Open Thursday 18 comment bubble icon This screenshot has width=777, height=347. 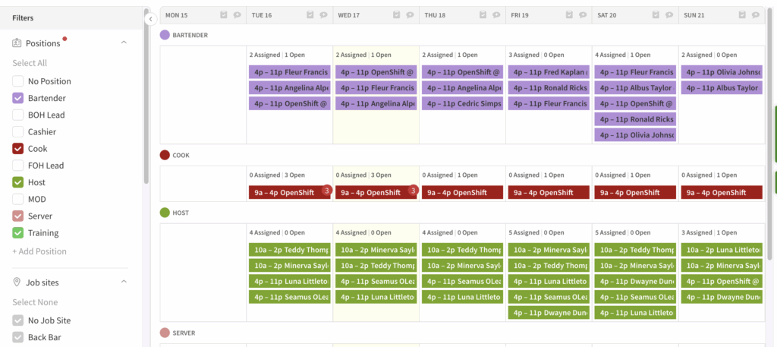[x=497, y=14]
